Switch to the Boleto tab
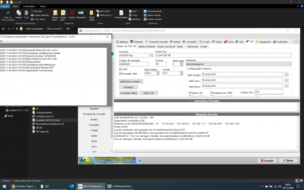The height and width of the screenshot is (190, 304). click(175, 42)
